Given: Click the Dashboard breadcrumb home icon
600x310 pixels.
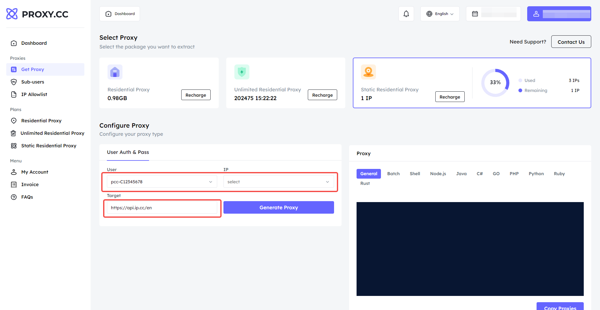Looking at the screenshot, I should 108,14.
